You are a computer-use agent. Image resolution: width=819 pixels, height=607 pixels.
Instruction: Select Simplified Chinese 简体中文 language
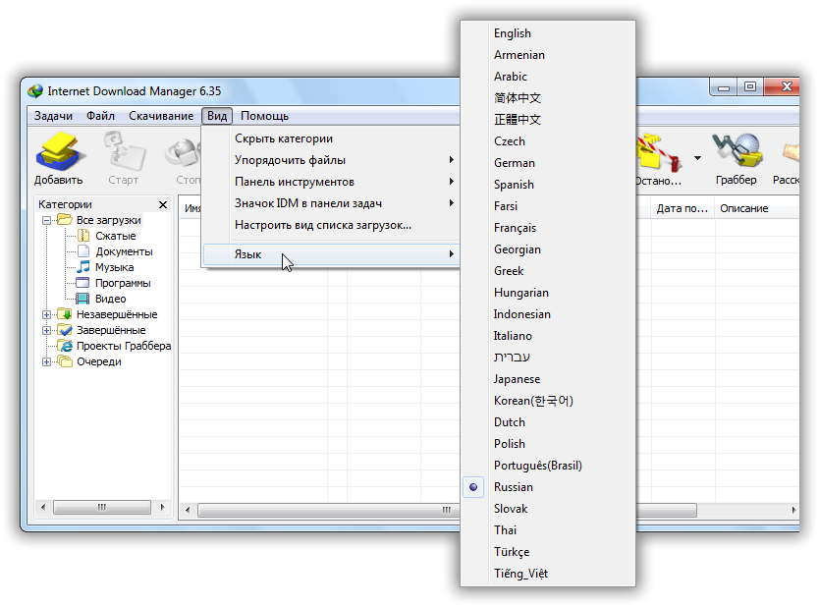(548, 98)
